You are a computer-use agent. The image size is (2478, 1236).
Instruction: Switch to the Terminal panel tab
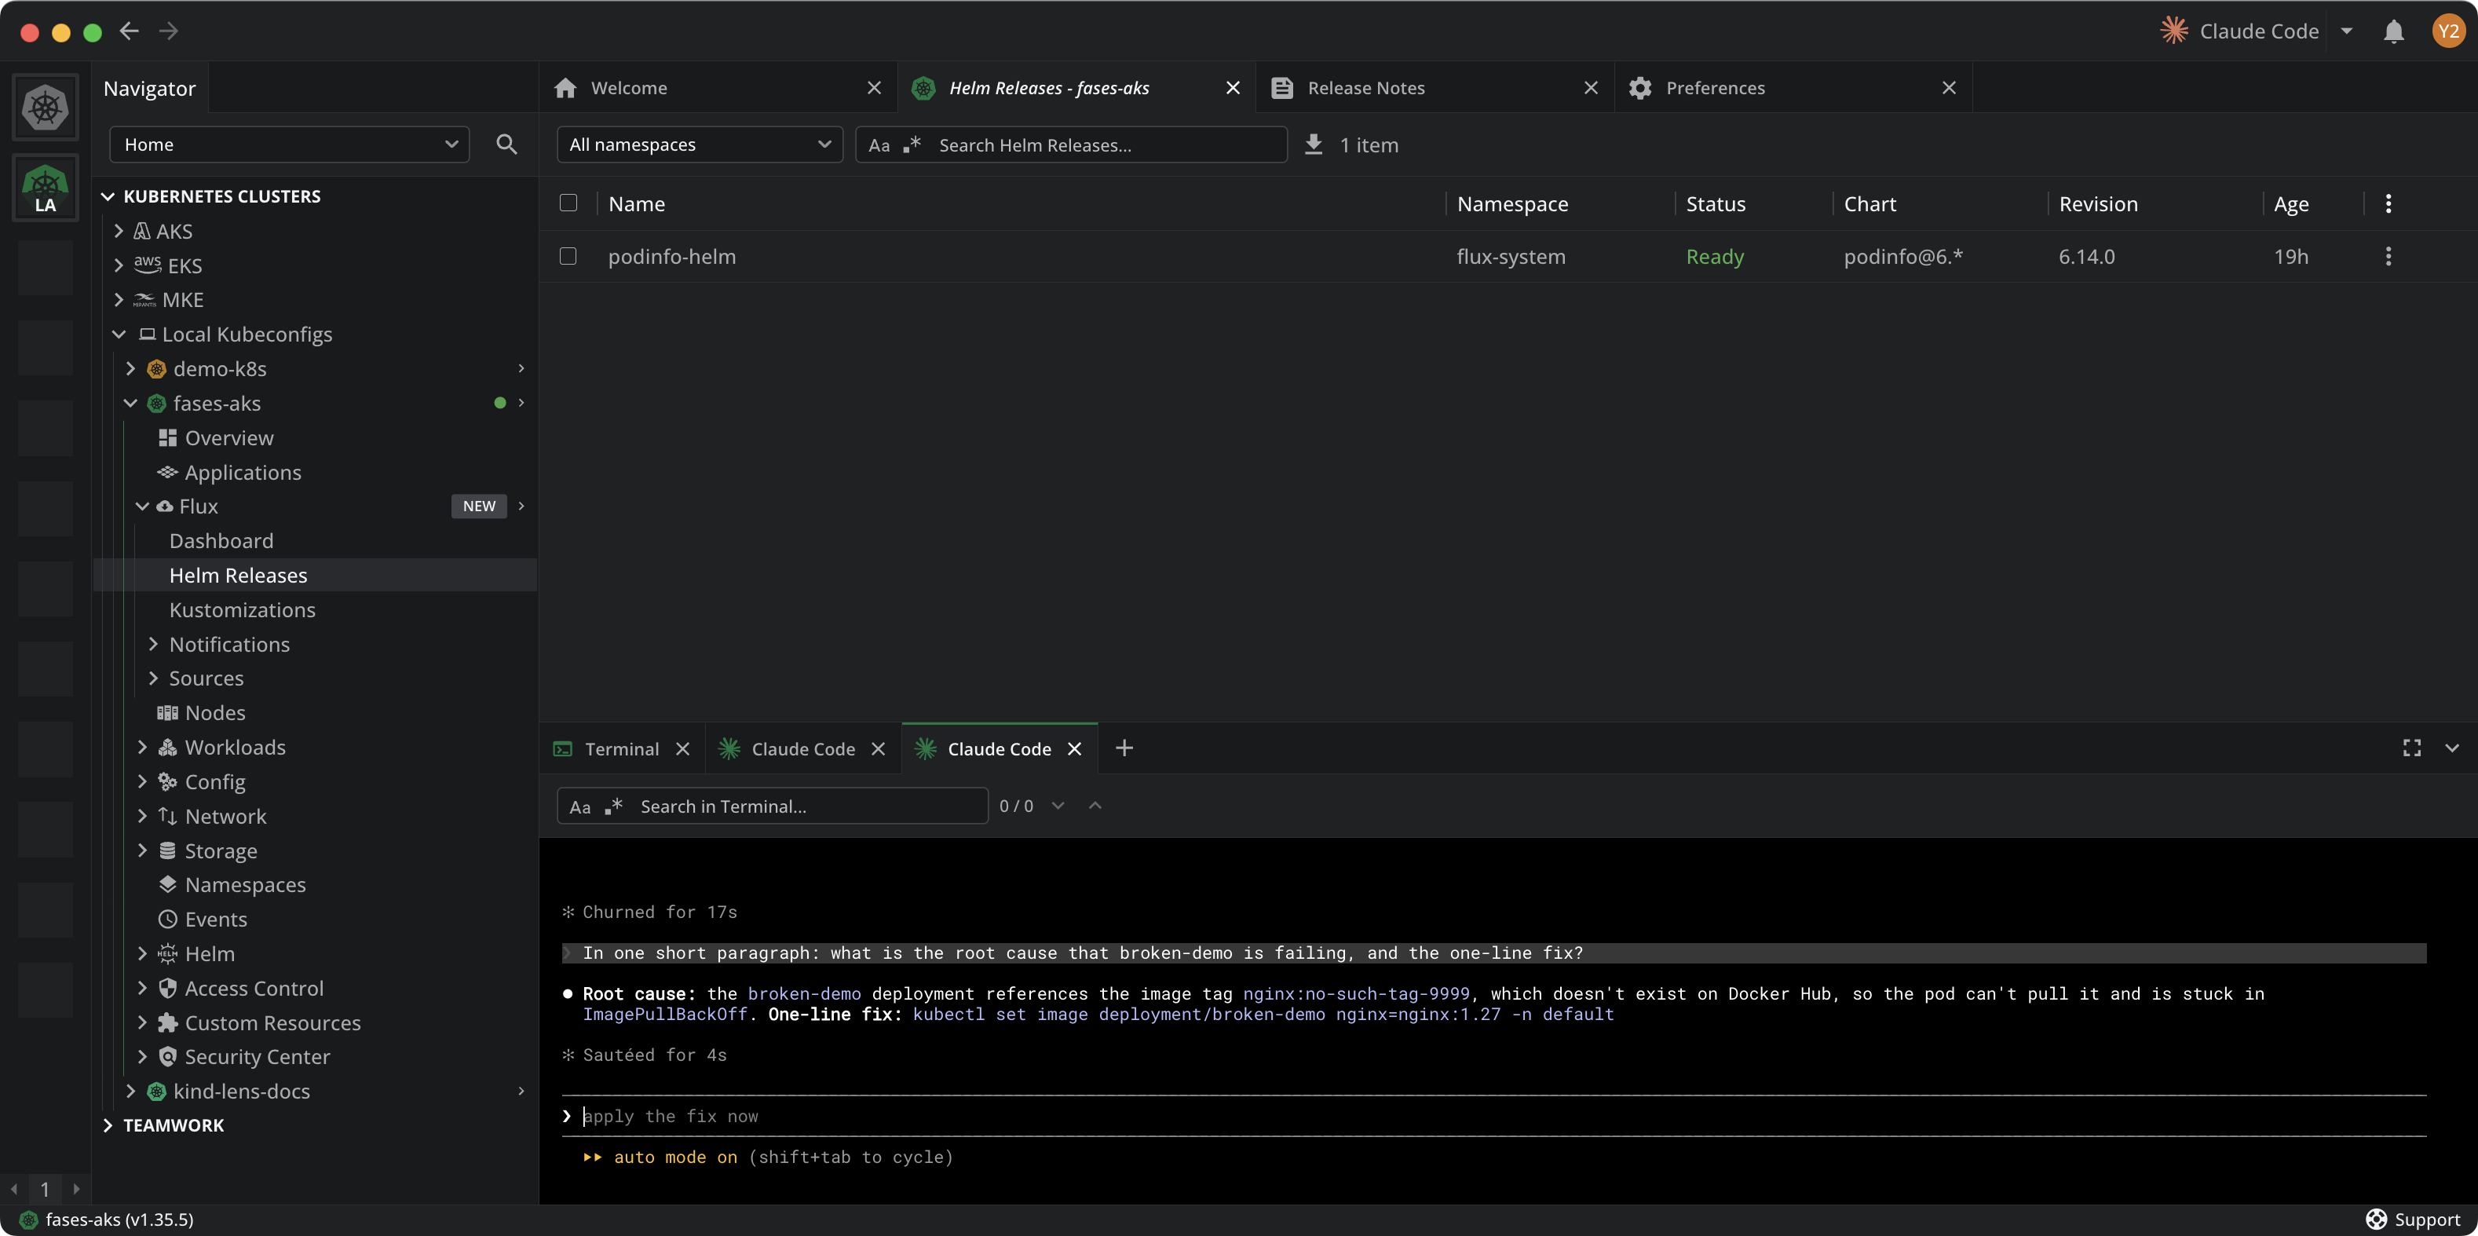click(621, 748)
